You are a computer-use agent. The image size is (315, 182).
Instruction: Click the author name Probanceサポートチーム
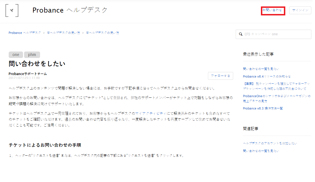pyautogui.click(x=27, y=74)
